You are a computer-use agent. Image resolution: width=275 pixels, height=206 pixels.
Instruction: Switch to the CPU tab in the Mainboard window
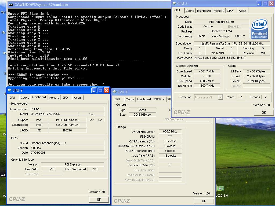click(x=12, y=98)
